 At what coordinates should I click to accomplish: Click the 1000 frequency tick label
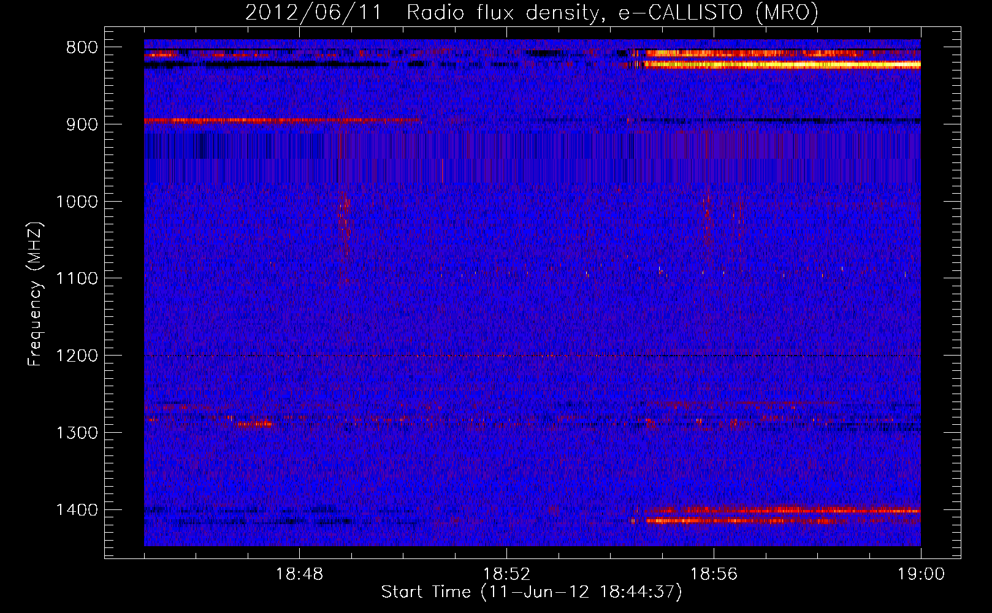[x=77, y=202]
